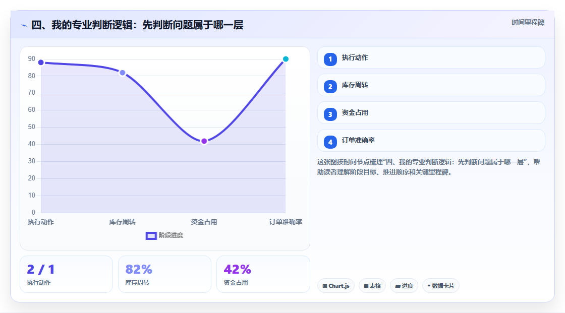
Task: Click the purple 资金占用 data point
Action: click(204, 141)
